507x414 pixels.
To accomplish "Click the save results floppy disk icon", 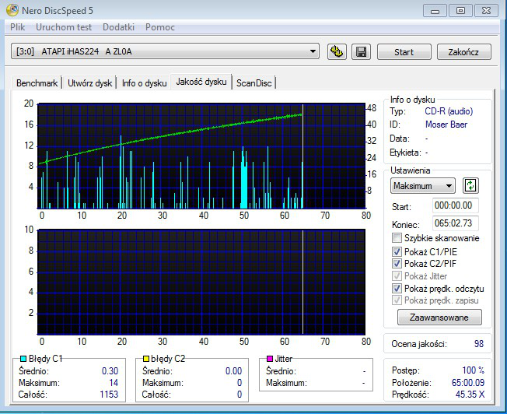I will [361, 52].
